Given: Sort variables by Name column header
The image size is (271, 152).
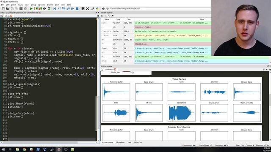Looking at the screenshot, I should (x=107, y=19).
